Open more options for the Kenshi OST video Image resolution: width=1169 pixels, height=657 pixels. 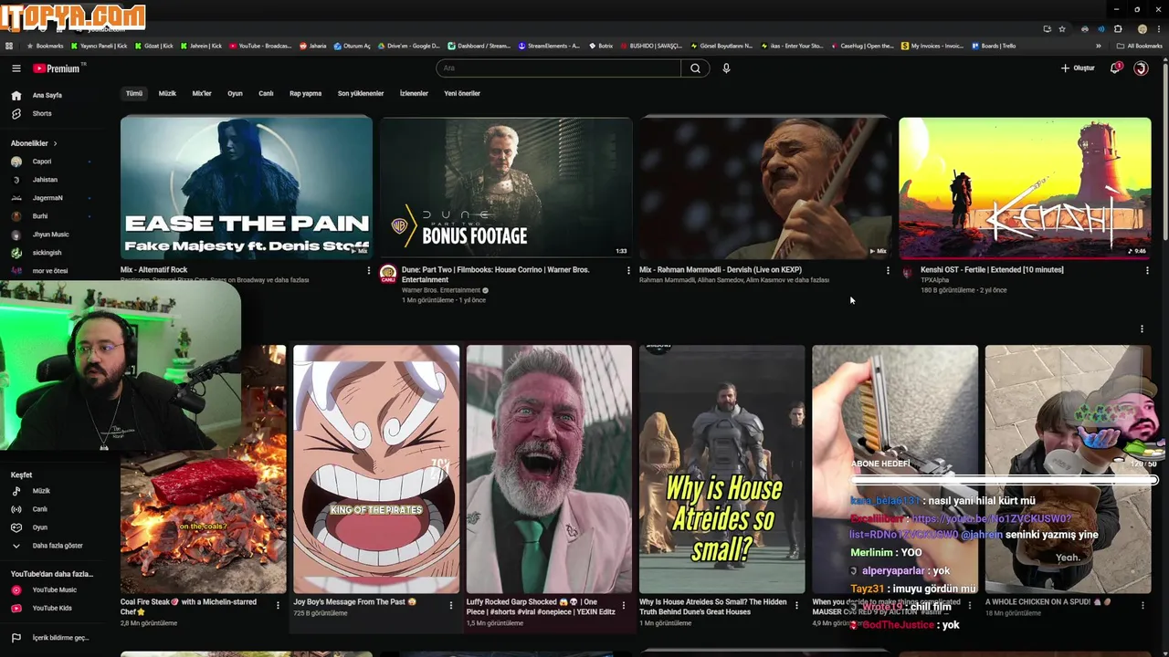(1147, 270)
